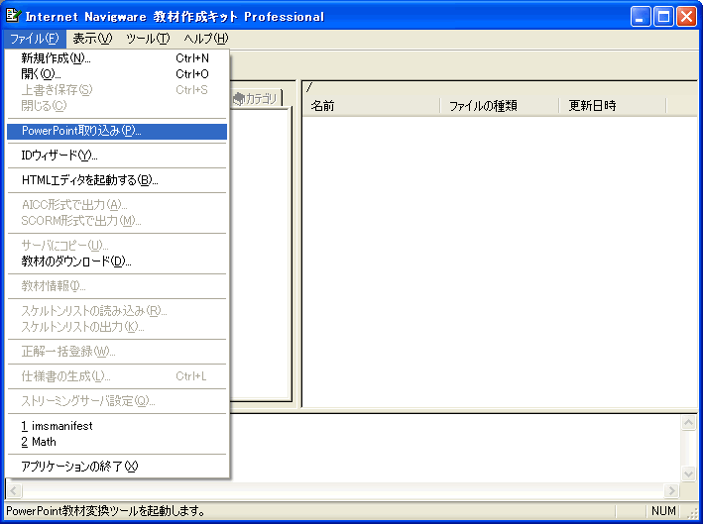Viewport: 703px width, 524px height.
Task: Switch to the カテゴリ tab
Action: tap(258, 98)
